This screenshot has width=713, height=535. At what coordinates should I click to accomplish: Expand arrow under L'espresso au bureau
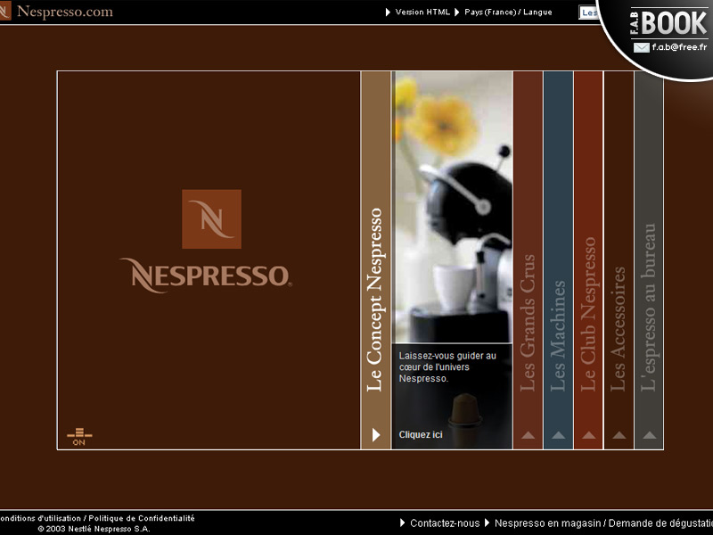(x=650, y=435)
